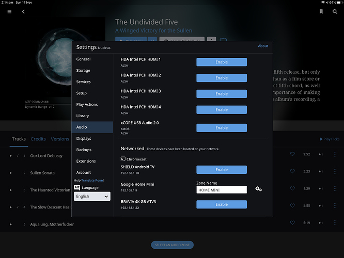Expand track 3 The Haunted Victorian
This screenshot has height=258, width=344.
pos(10,190)
